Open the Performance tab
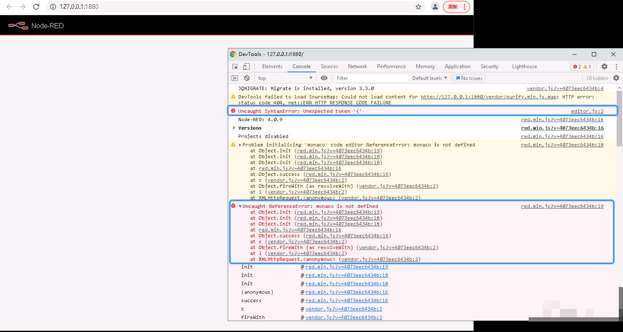The image size is (623, 332). coord(391,66)
